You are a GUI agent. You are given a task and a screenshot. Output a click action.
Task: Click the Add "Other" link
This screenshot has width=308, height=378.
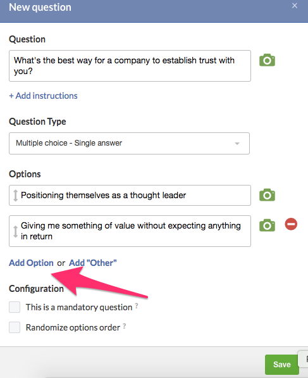coord(93,263)
